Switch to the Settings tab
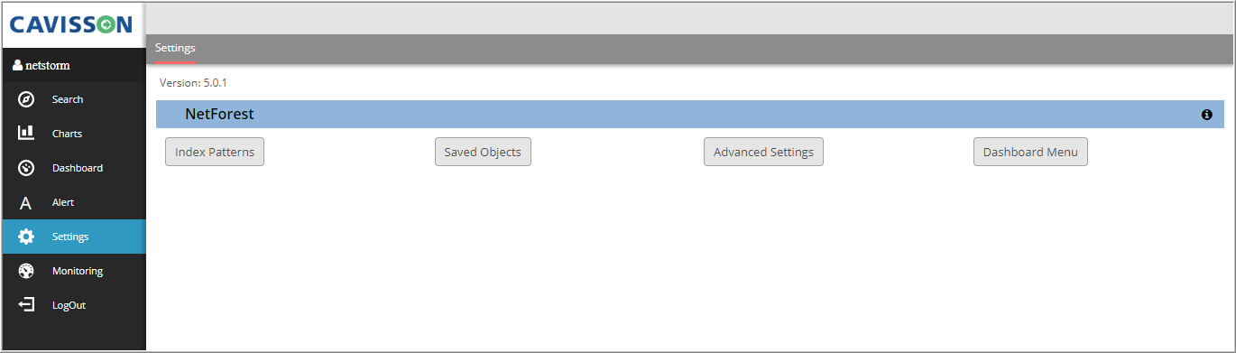The width and height of the screenshot is (1236, 353). tap(175, 48)
